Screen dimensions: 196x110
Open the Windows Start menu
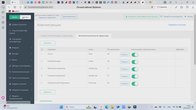pyautogui.click(x=61, y=107)
